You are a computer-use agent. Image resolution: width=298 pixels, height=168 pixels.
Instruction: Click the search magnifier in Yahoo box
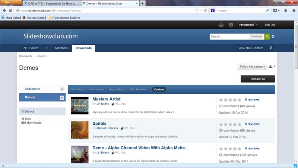pyautogui.click(x=267, y=10)
